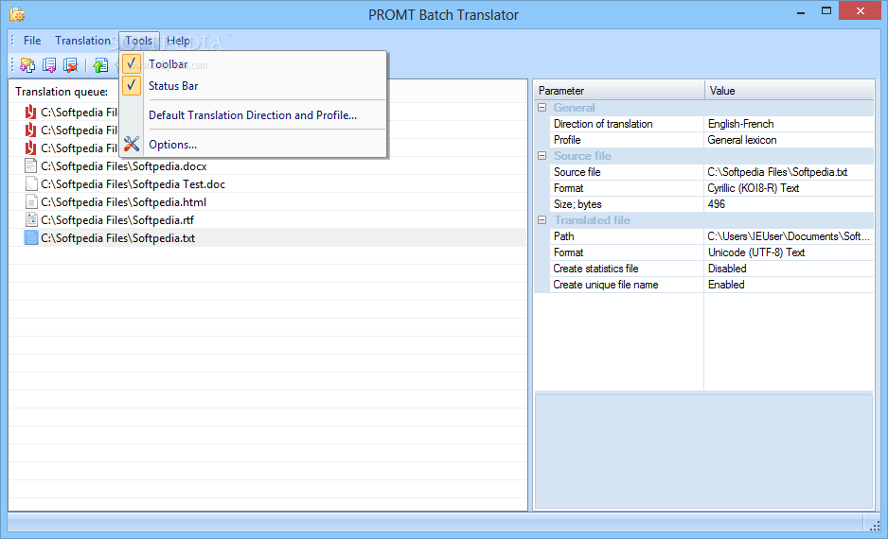888x539 pixels.
Task: Click the toolbar drag handle beside Add folder
Action: point(12,65)
